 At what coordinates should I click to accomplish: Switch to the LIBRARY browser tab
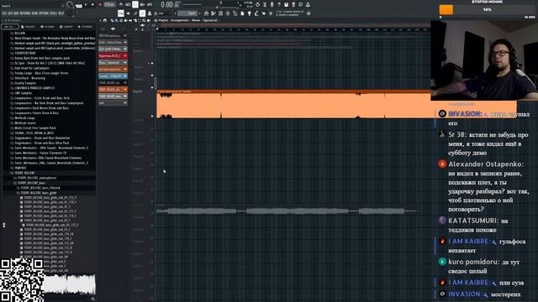[x=66, y=27]
